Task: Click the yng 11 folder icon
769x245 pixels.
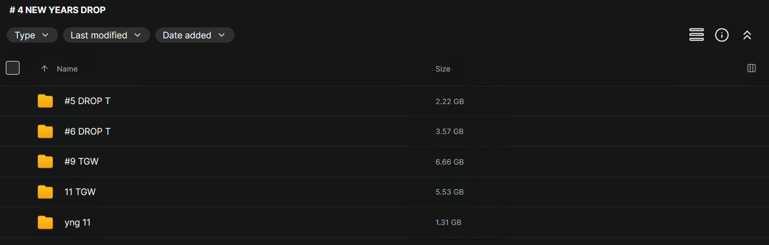Action: (45, 222)
